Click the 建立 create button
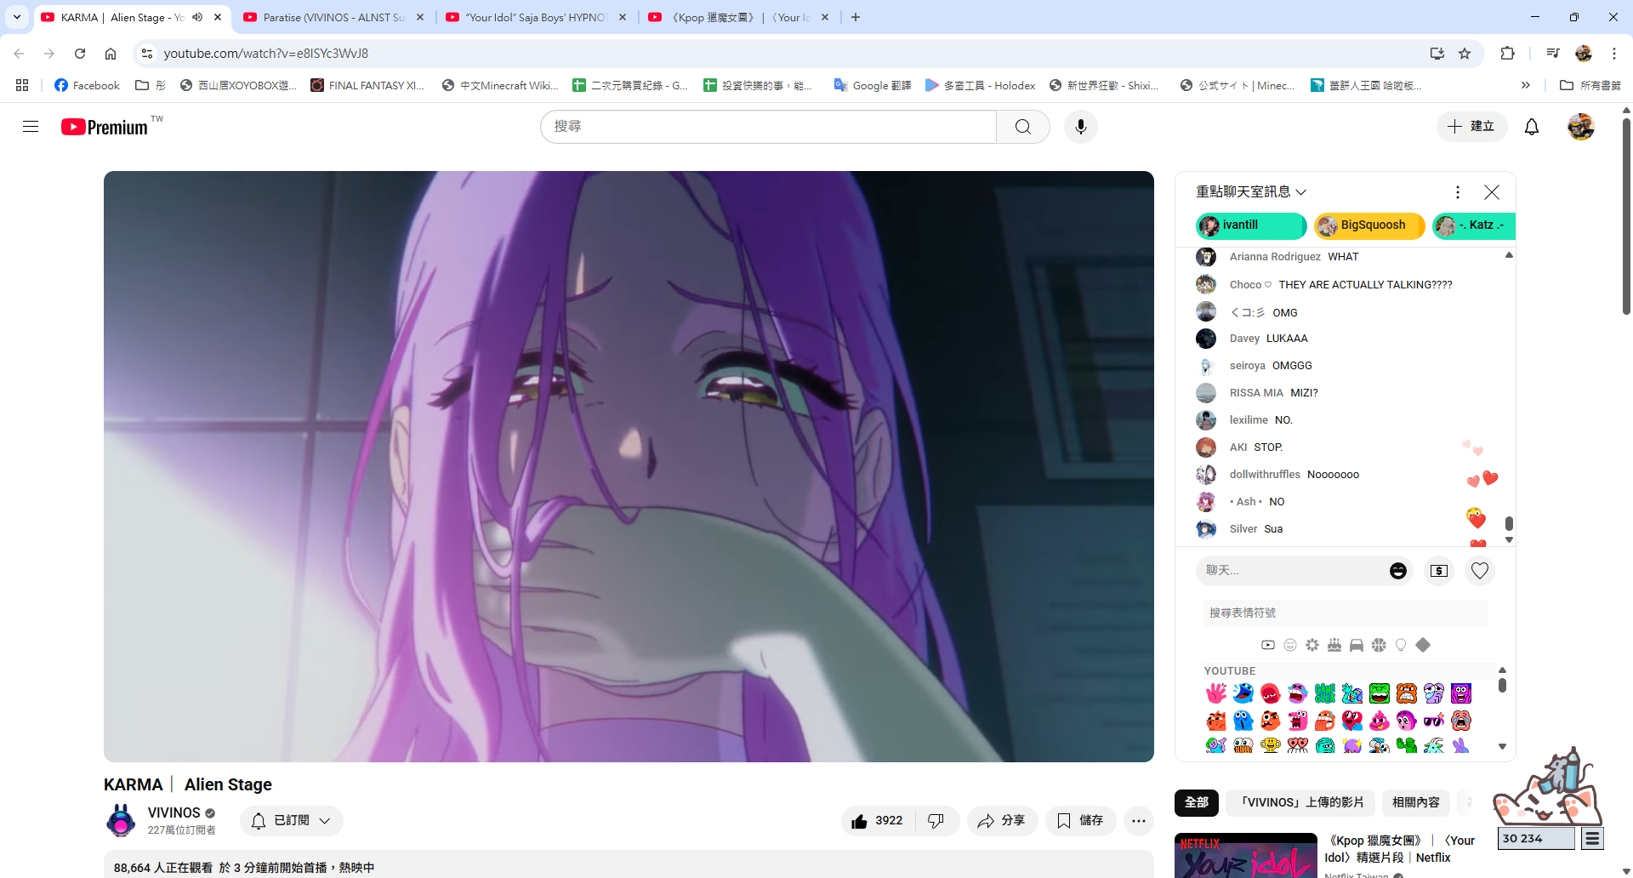This screenshot has height=878, width=1633. coord(1472,127)
